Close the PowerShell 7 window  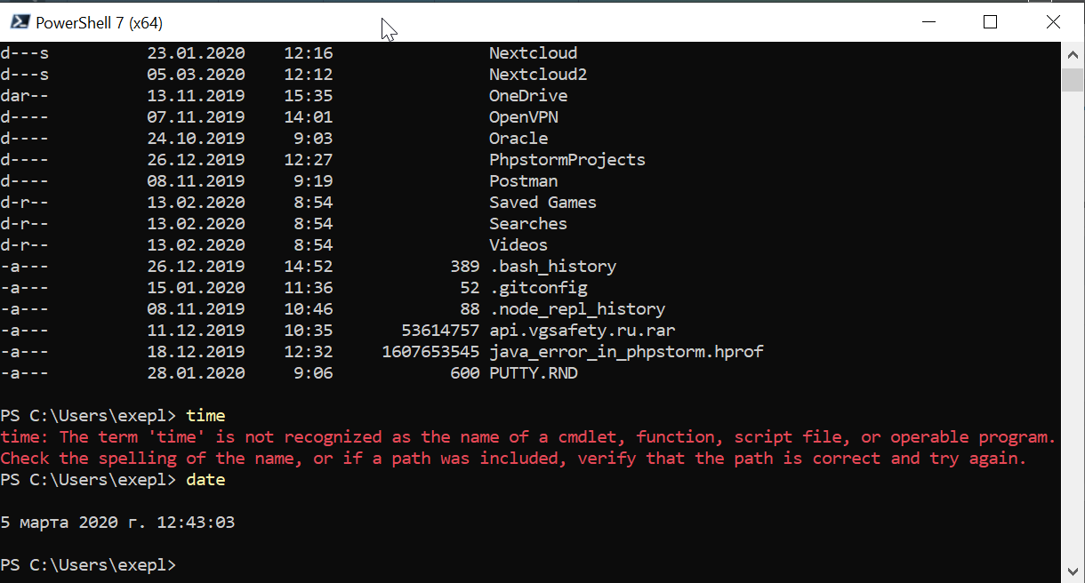click(1053, 22)
